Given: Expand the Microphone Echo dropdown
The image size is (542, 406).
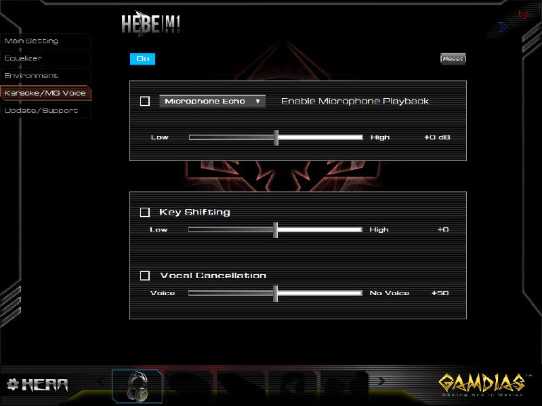Looking at the screenshot, I should 212,101.
